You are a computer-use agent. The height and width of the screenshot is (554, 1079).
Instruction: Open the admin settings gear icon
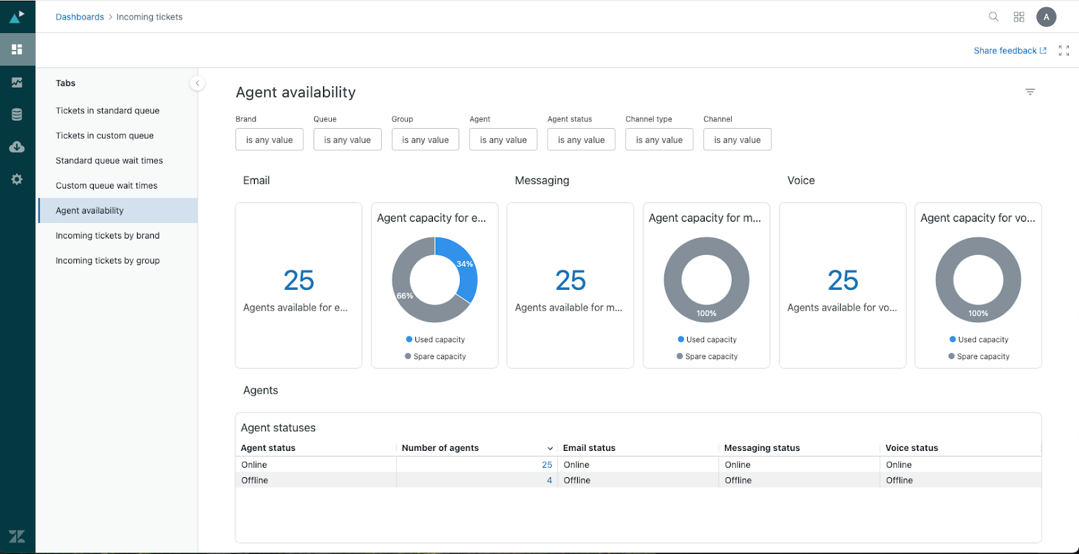(17, 179)
